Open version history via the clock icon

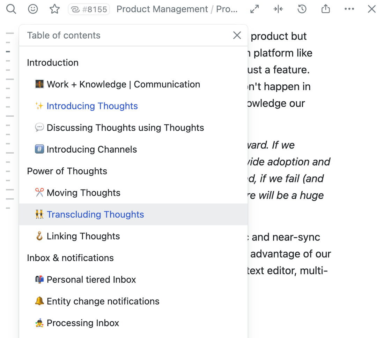pyautogui.click(x=302, y=9)
